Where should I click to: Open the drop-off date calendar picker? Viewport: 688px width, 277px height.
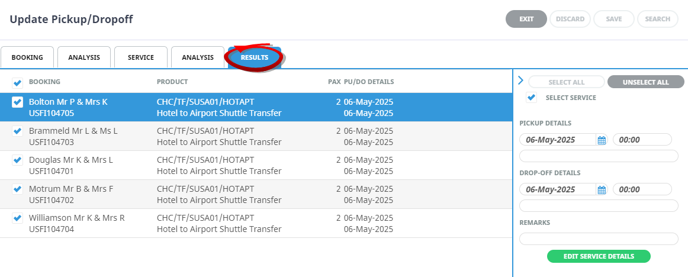pyautogui.click(x=602, y=190)
